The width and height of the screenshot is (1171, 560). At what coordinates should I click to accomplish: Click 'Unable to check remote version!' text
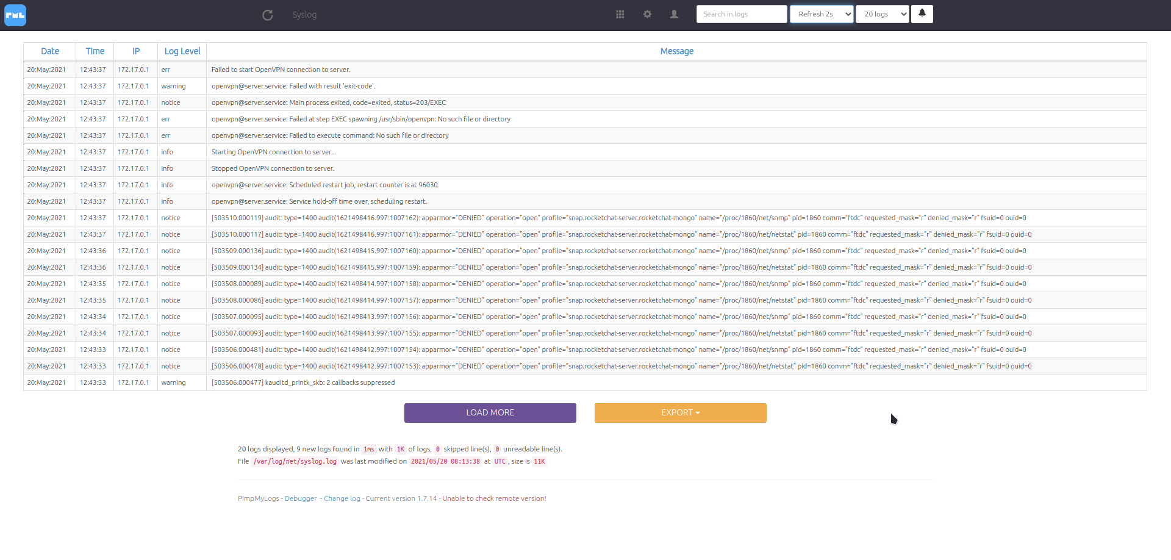[x=494, y=498]
